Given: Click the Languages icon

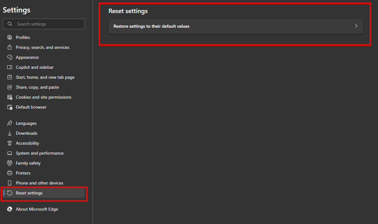Looking at the screenshot, I should [x=10, y=123].
